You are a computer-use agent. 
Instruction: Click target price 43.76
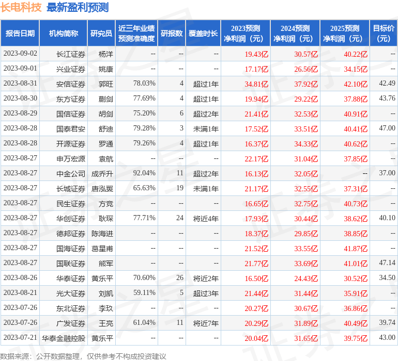[387, 98]
